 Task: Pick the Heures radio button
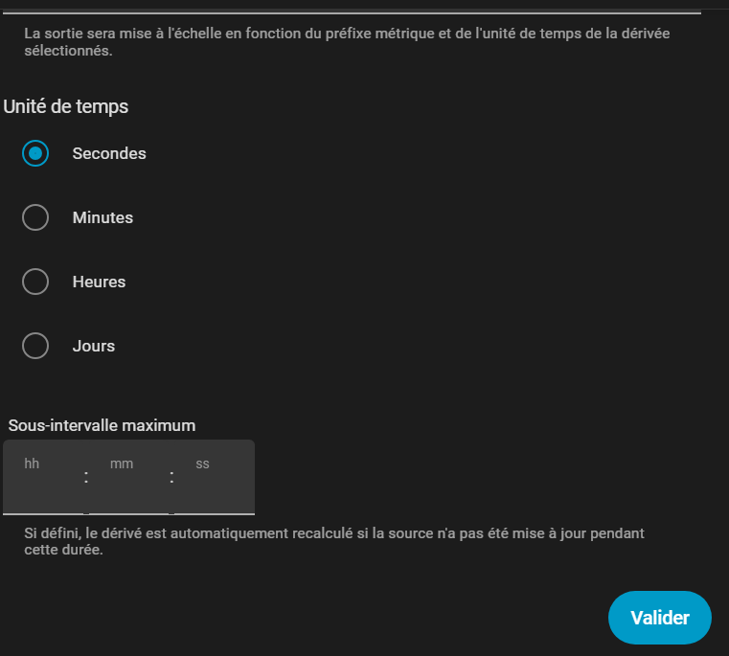pyautogui.click(x=35, y=282)
